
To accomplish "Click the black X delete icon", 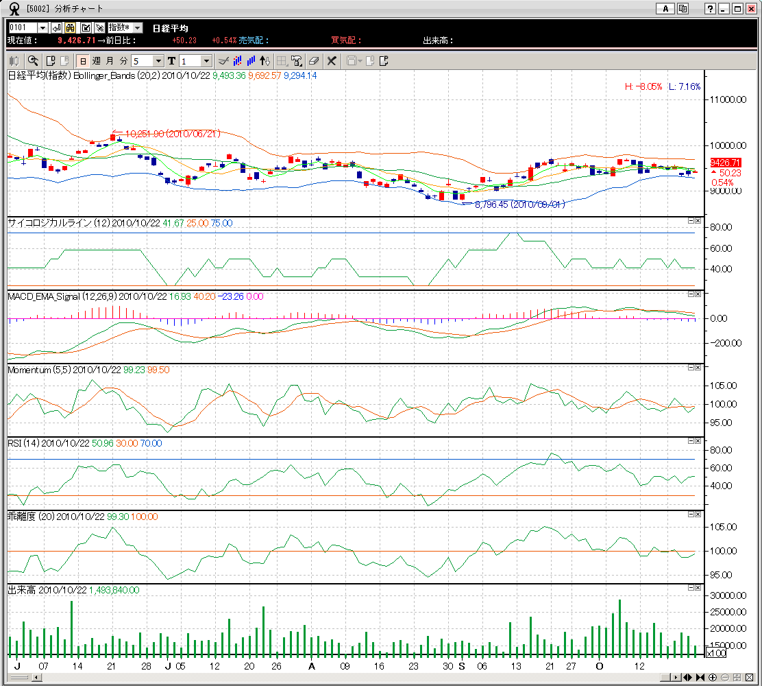I will pyautogui.click(x=331, y=61).
